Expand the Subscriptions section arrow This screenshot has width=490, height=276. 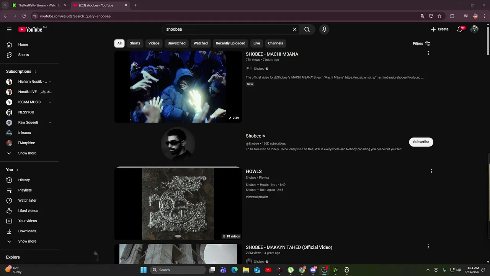(x=36, y=71)
